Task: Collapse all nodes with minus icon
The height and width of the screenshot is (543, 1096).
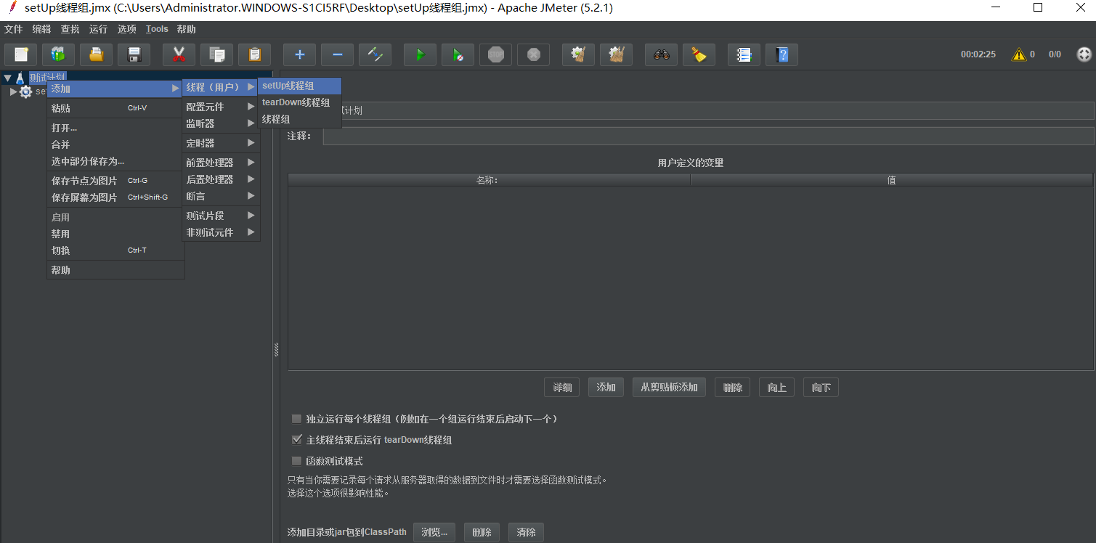Action: [337, 54]
